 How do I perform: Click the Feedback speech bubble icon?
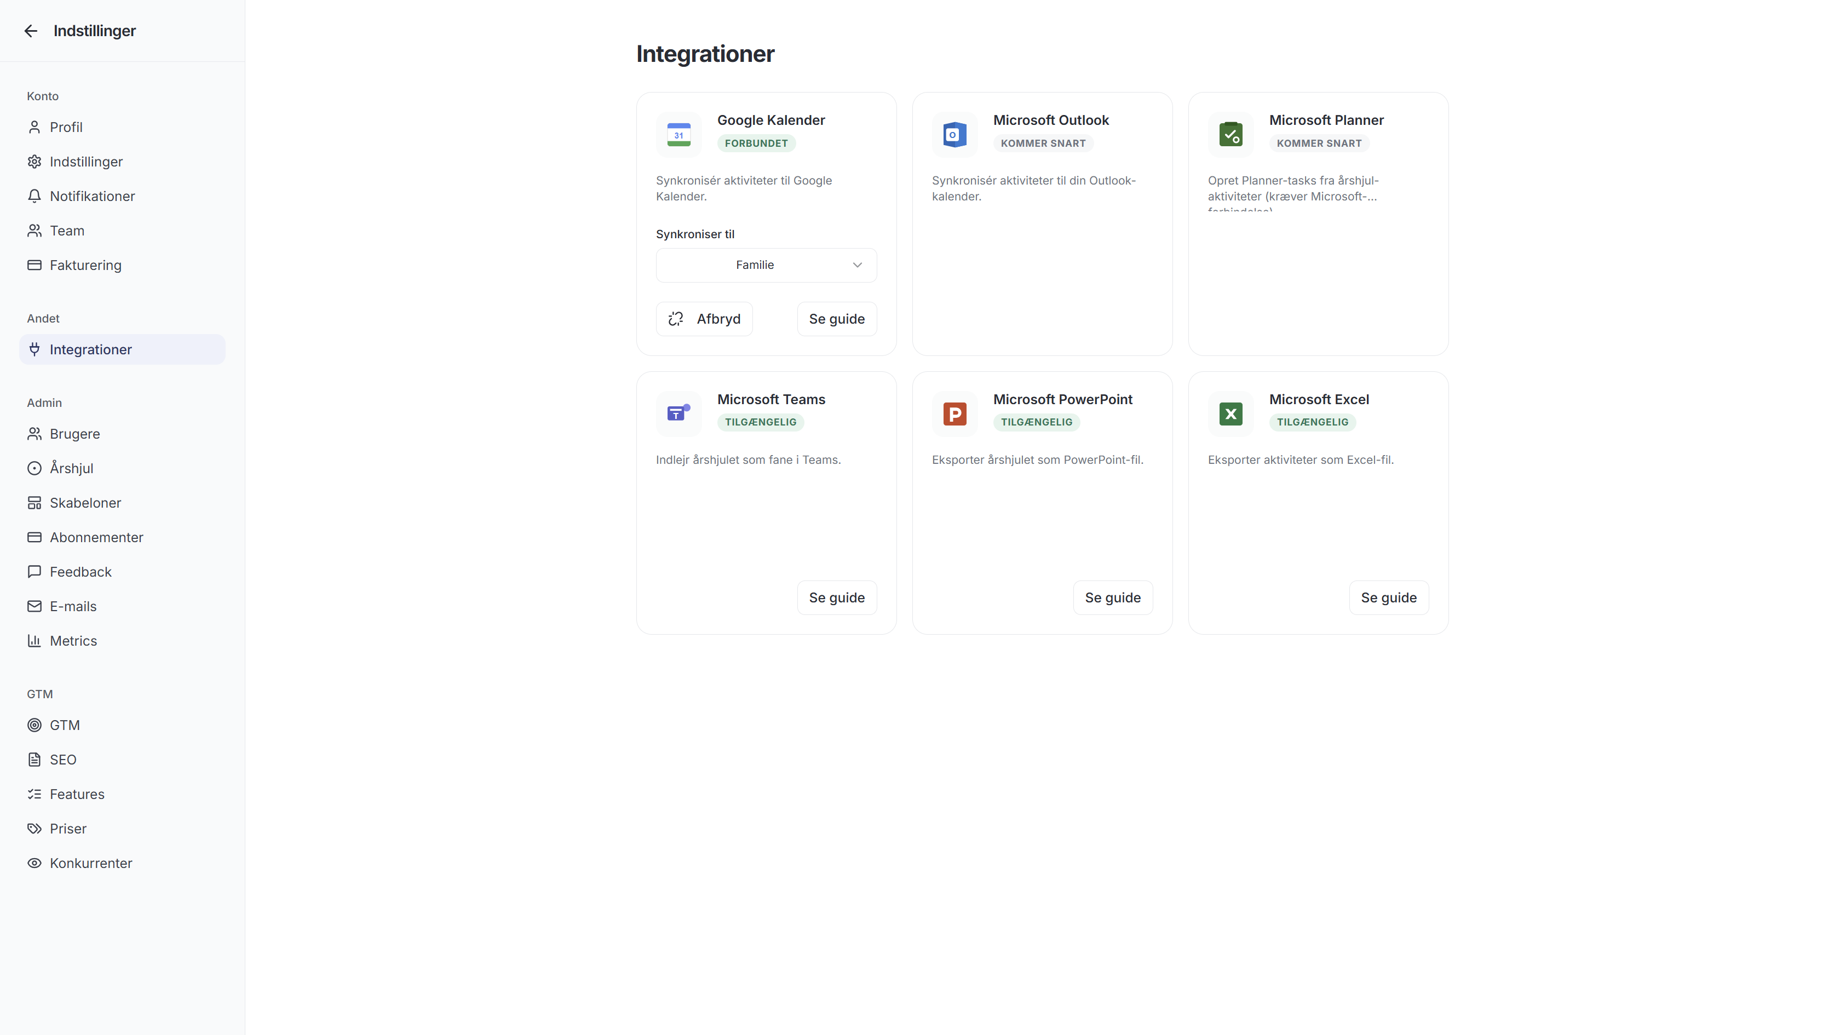[34, 571]
